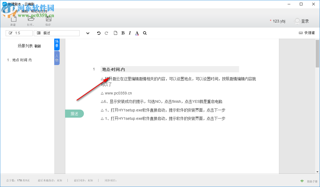Expand the toolbar with the chevron arrow
Viewport: 320px width, 187px height.
click(x=88, y=33)
